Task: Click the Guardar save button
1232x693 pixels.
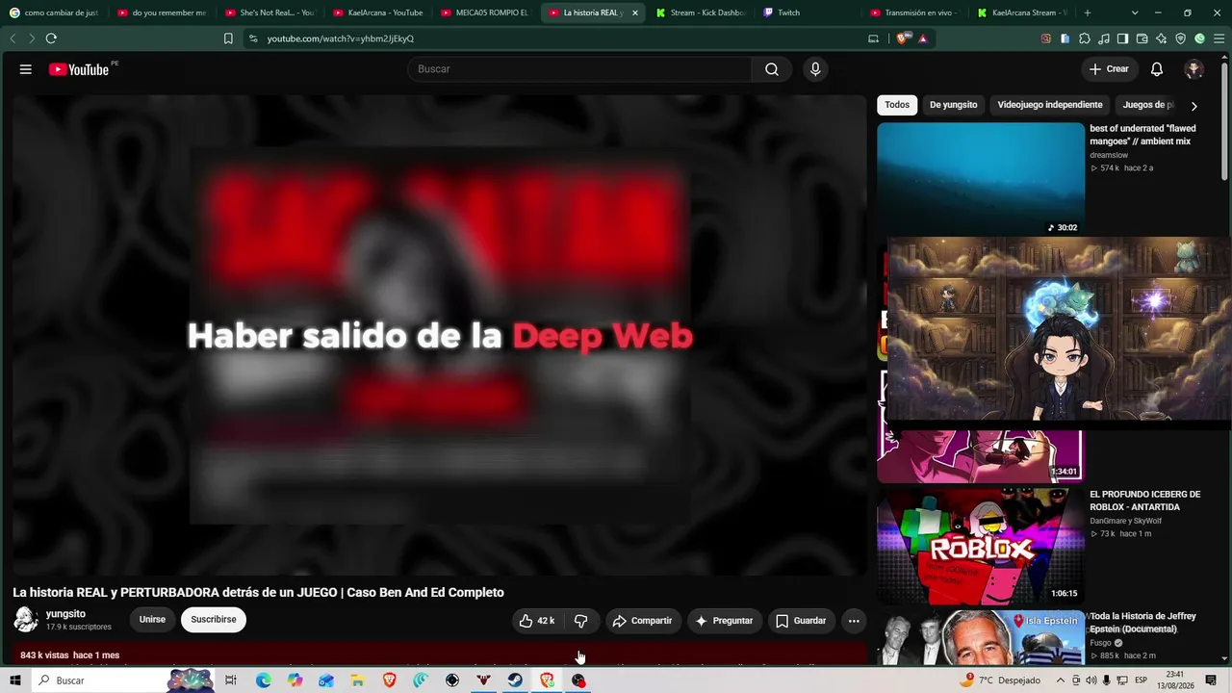Action: (x=801, y=621)
